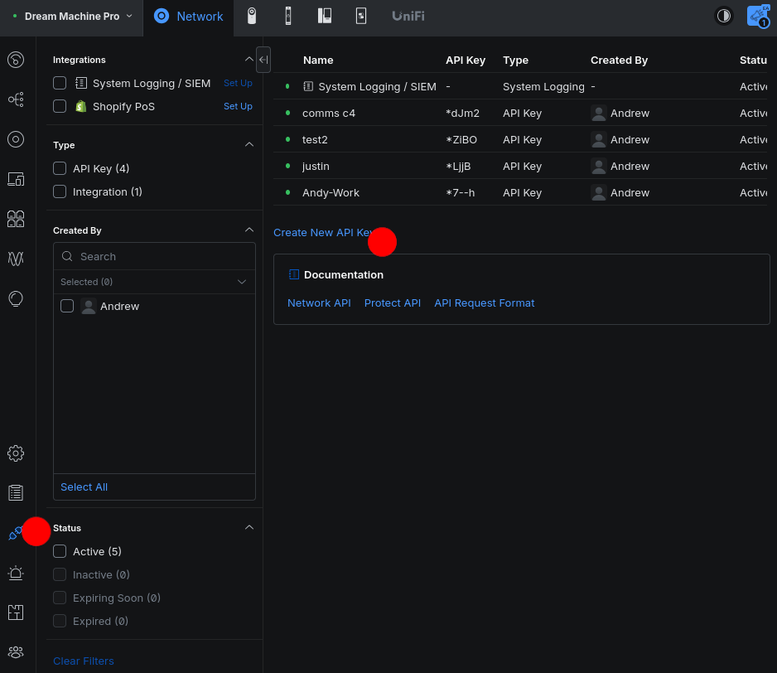Check the API Key (4) type filter
777x673 pixels.
point(60,168)
